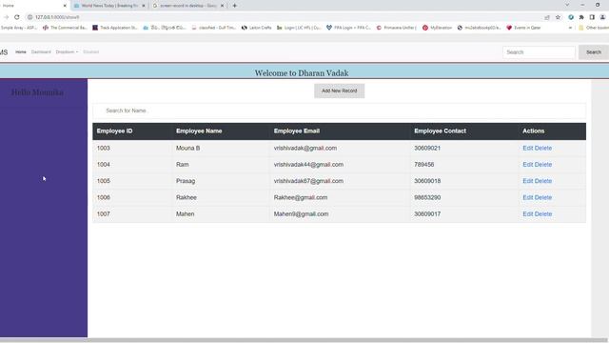Delete the Mahen record
The image size is (609, 343).
(543, 213)
